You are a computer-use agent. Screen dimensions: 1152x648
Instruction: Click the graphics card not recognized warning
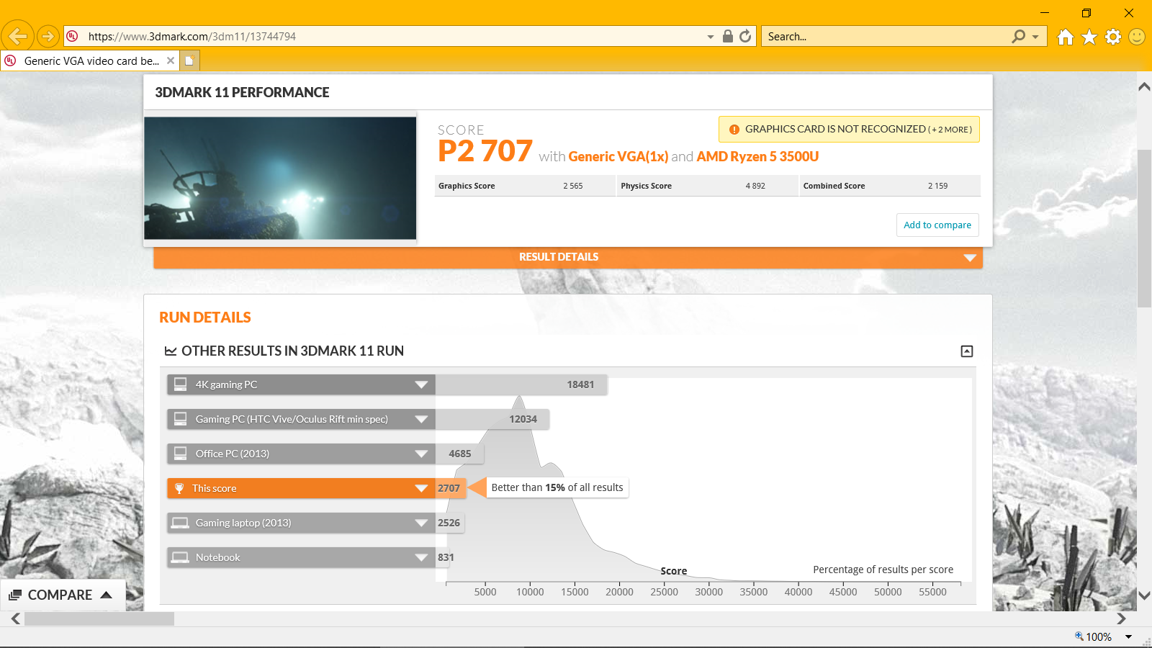(x=850, y=130)
